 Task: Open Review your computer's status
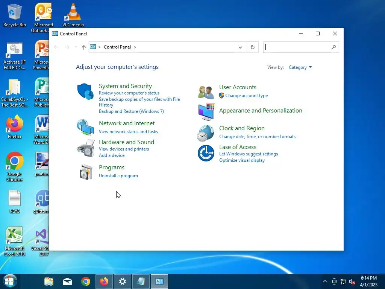coord(129,93)
